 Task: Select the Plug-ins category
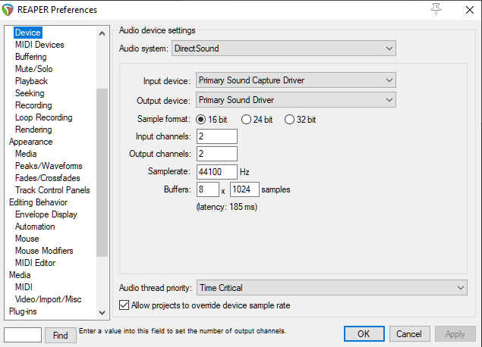pyautogui.click(x=23, y=311)
